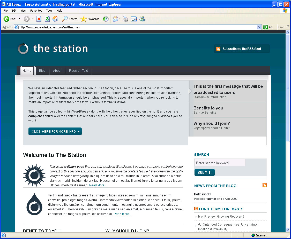Open the Tools menu

(x=49, y=11)
